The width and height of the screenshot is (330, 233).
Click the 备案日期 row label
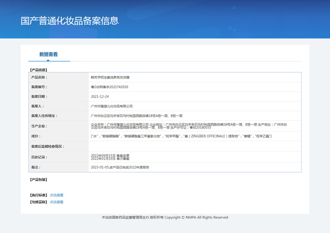(x=39, y=97)
